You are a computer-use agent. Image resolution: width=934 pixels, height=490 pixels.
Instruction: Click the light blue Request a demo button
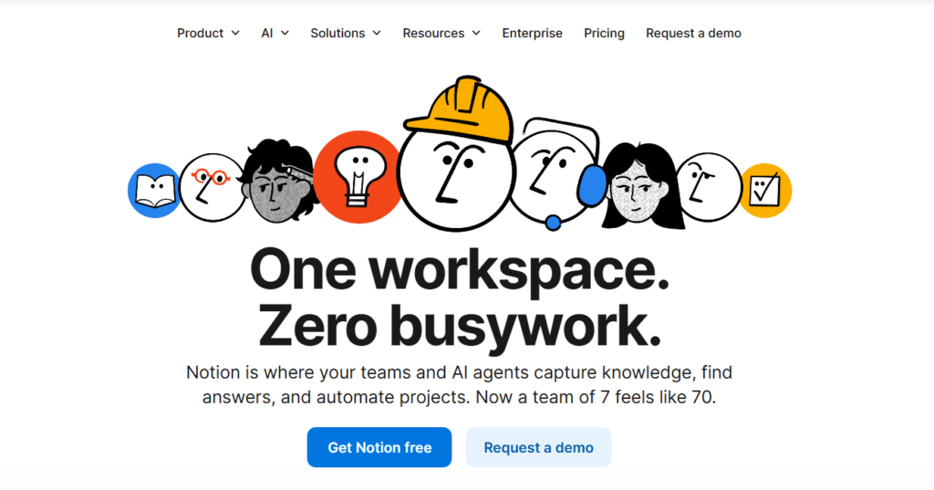coord(538,447)
